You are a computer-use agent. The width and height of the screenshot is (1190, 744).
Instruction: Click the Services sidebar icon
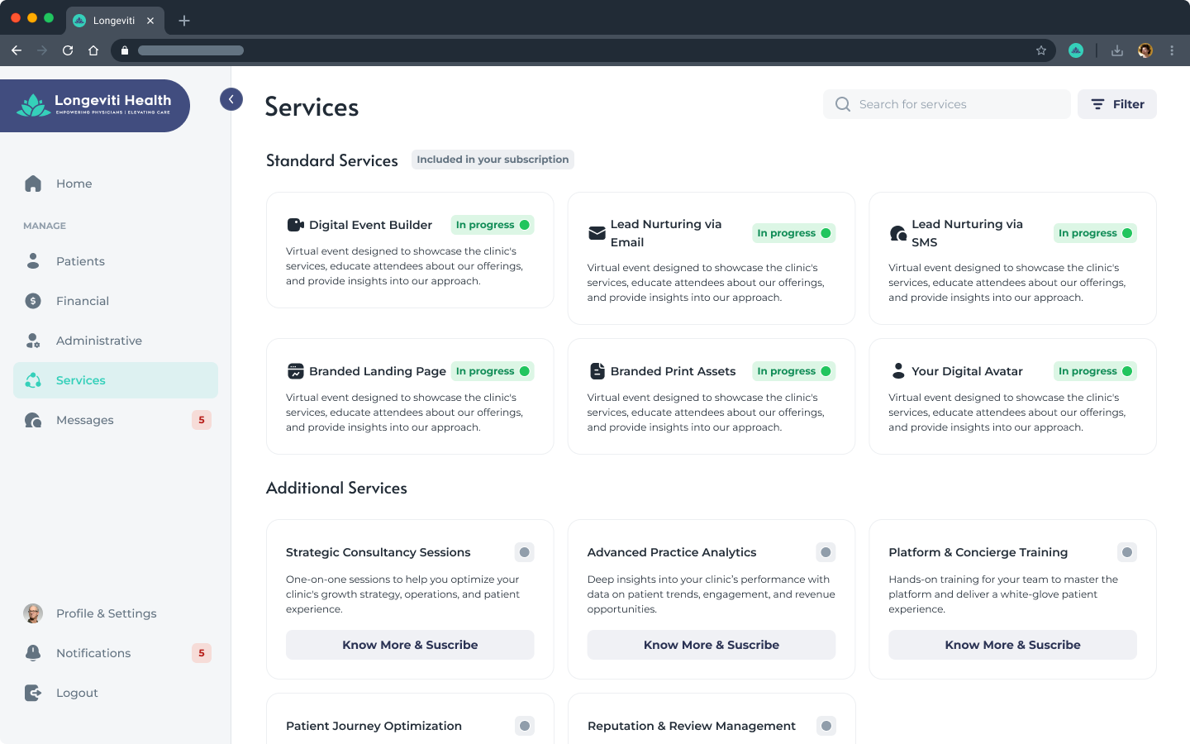pyautogui.click(x=33, y=380)
